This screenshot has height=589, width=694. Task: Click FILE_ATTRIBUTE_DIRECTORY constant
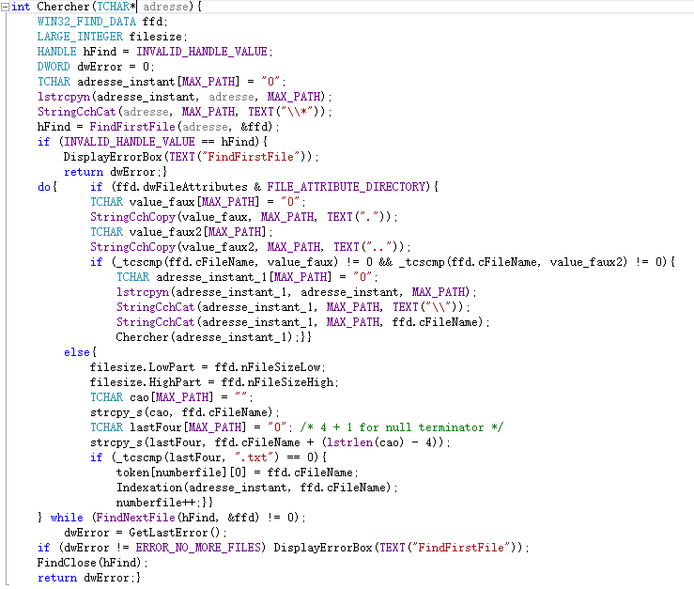tap(347, 187)
